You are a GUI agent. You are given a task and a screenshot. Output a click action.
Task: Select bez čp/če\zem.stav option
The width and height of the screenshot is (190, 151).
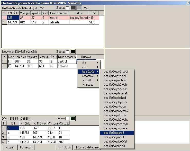(117, 111)
